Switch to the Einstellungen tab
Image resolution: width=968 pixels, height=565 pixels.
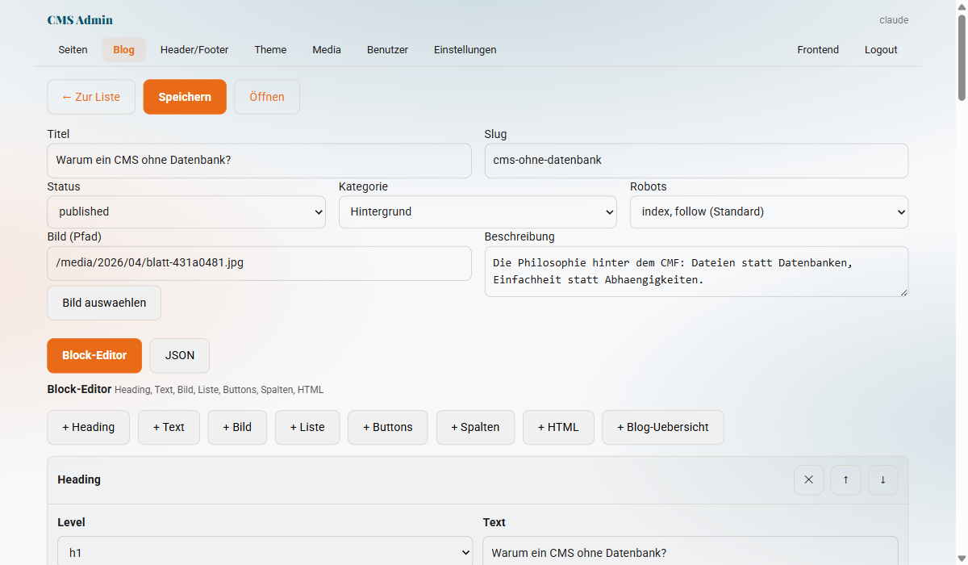465,49
